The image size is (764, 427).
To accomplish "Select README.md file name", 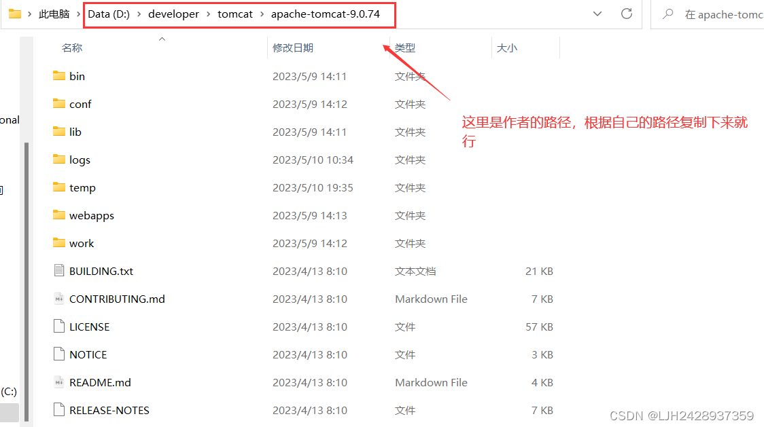I will [101, 382].
